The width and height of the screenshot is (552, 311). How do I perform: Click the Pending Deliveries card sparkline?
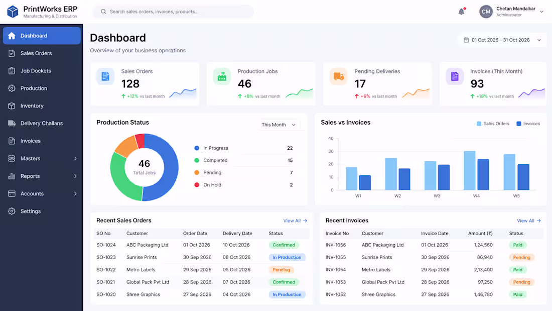tap(416, 93)
